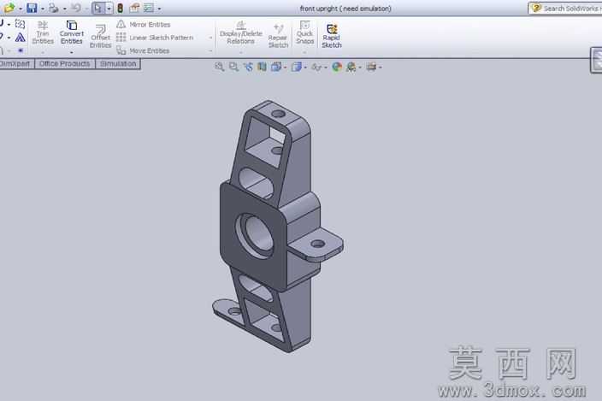This screenshot has height=401, width=602.
Task: Click the Repair Sketch tool
Action: (x=278, y=37)
